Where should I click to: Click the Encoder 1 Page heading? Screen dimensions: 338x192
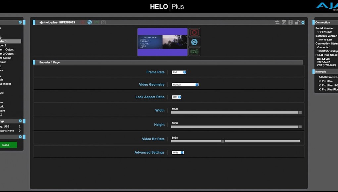[x=49, y=62]
